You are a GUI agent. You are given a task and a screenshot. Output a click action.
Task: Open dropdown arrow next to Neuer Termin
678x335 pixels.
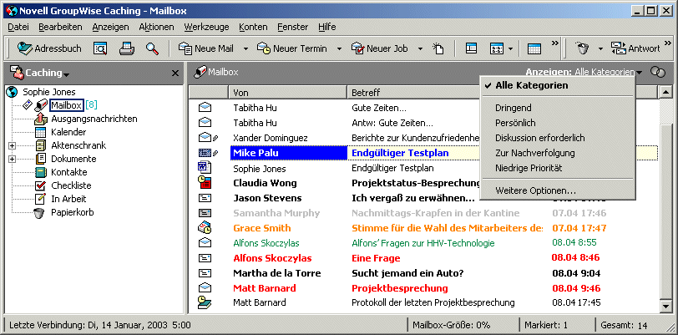(x=340, y=49)
